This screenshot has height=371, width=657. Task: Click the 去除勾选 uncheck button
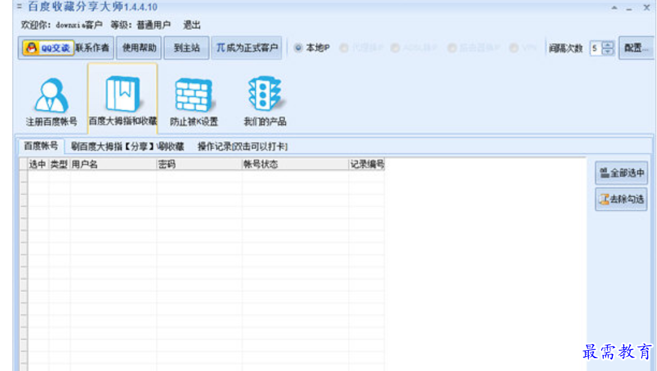coord(621,199)
